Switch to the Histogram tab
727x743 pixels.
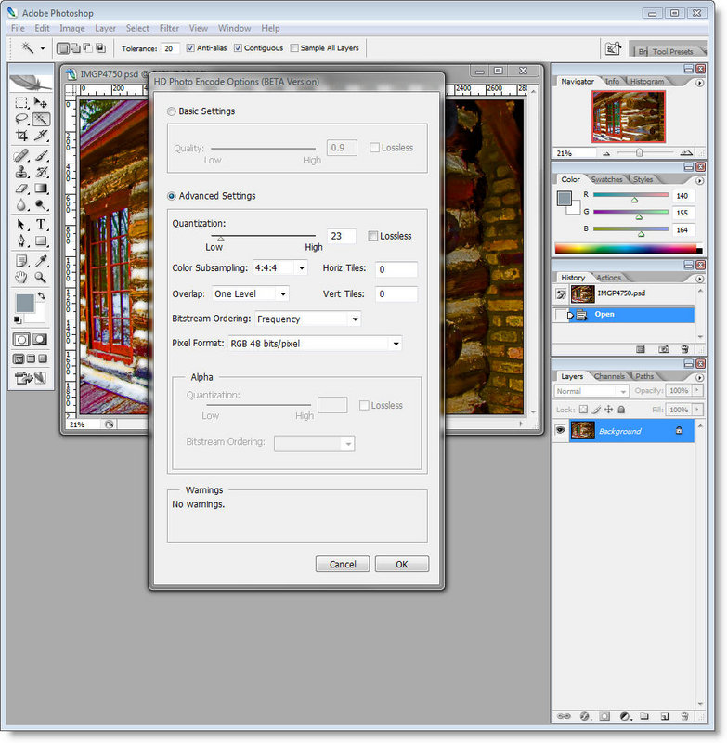(646, 82)
